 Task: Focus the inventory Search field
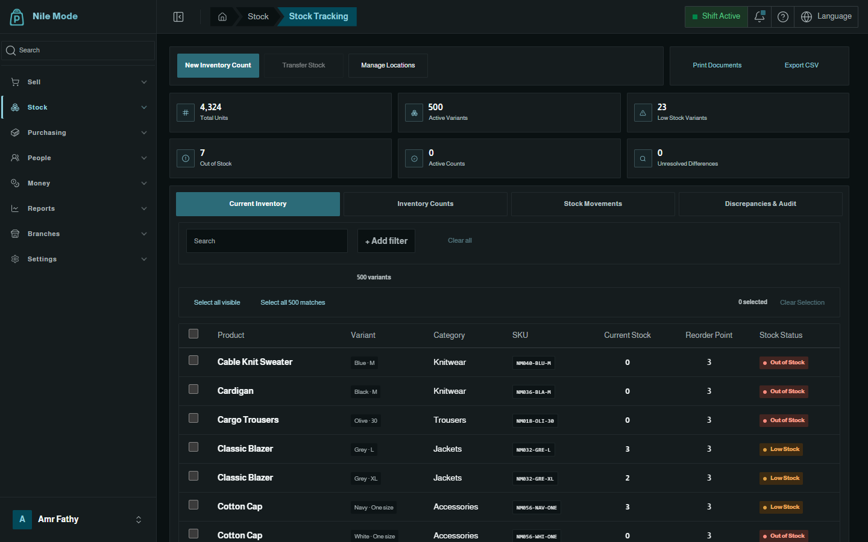click(267, 241)
